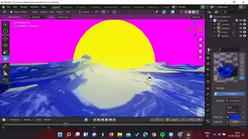Toggle camera view with the camera icon
The width and height of the screenshot is (248, 139).
[200, 51]
